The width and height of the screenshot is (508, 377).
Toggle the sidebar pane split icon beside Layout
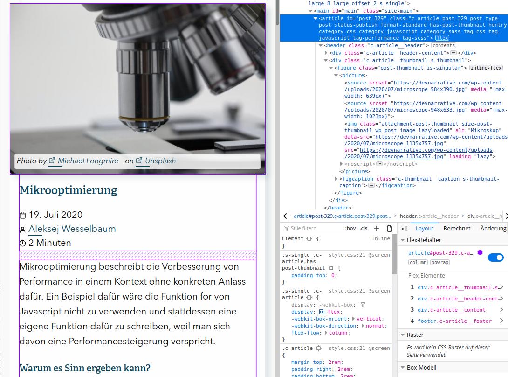coord(404,229)
